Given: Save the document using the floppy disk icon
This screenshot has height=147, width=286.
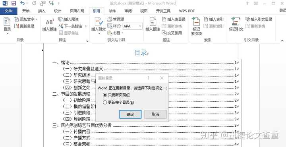Looking at the screenshot, I should click(x=14, y=3).
